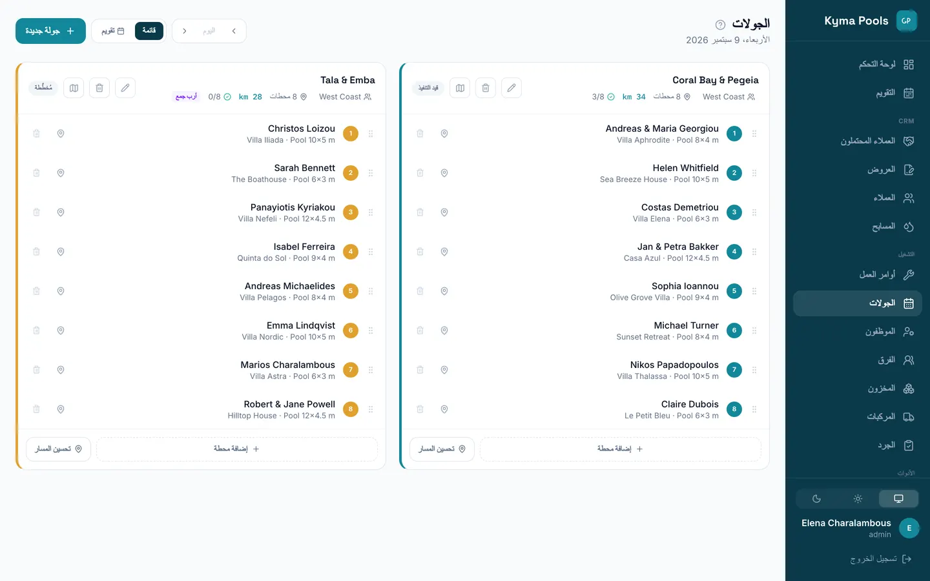Click the location pin for Robert & Jane Powell
The width and height of the screenshot is (930, 581).
[61, 409]
